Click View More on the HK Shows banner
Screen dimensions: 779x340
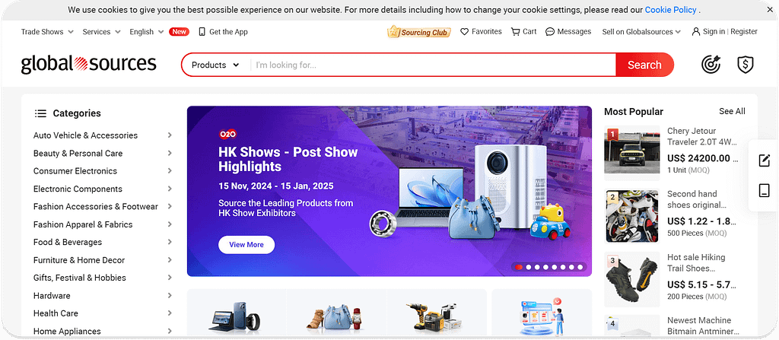246,245
